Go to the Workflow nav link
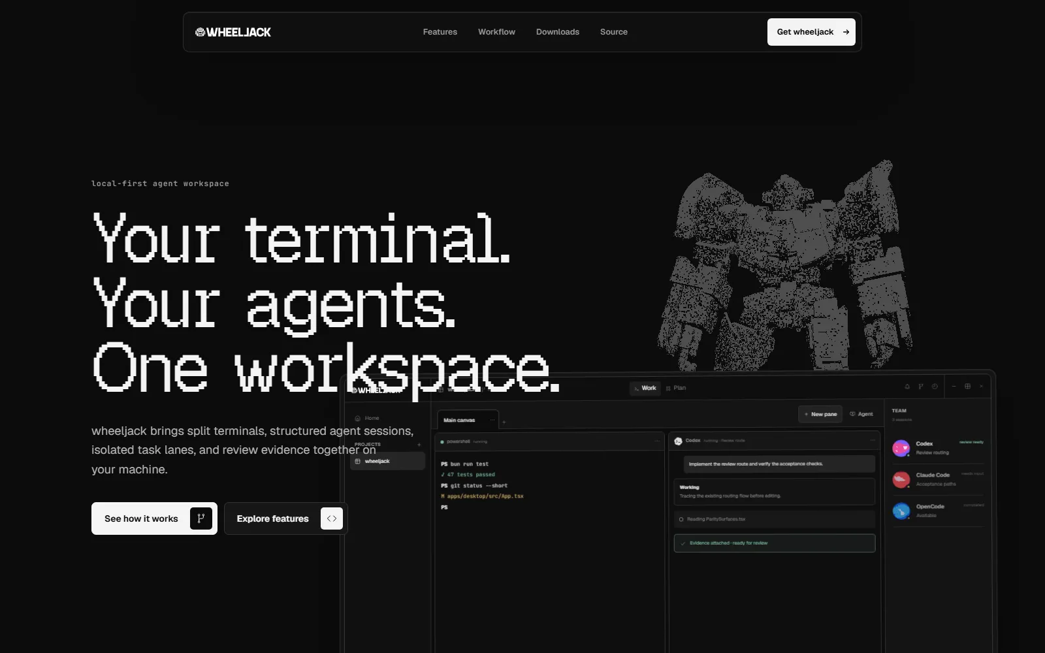This screenshot has width=1045, height=653. point(496,32)
